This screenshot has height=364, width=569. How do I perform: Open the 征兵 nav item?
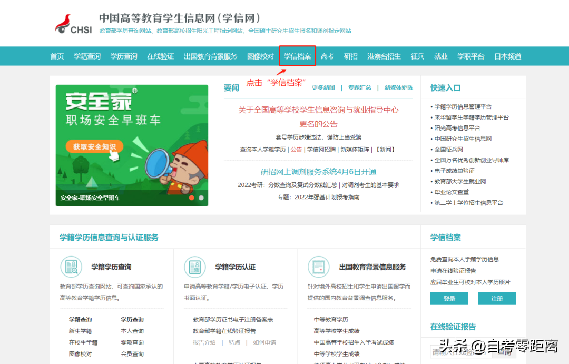pos(417,56)
